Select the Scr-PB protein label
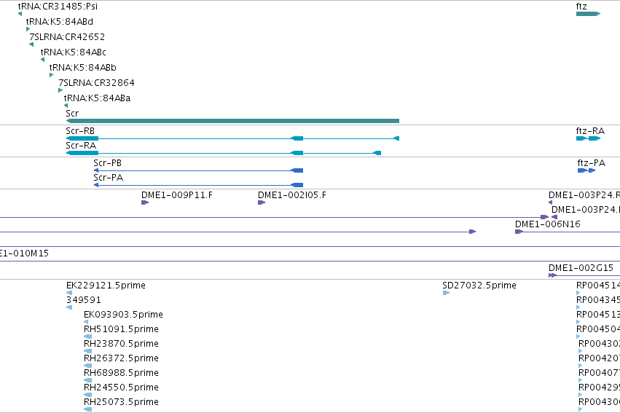 pos(107,163)
